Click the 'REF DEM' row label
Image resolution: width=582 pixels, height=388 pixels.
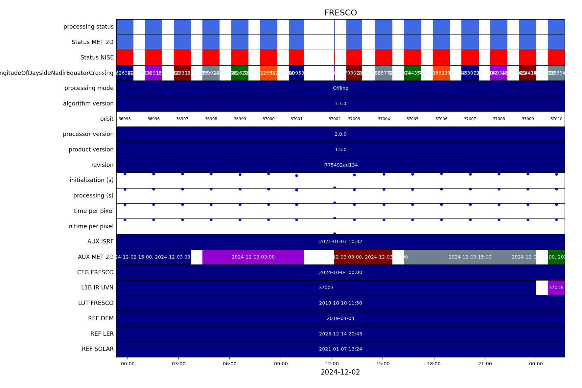pos(101,318)
